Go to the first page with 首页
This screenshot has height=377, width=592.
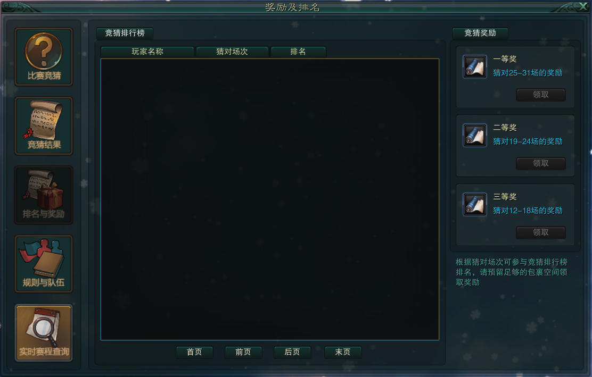[194, 352]
